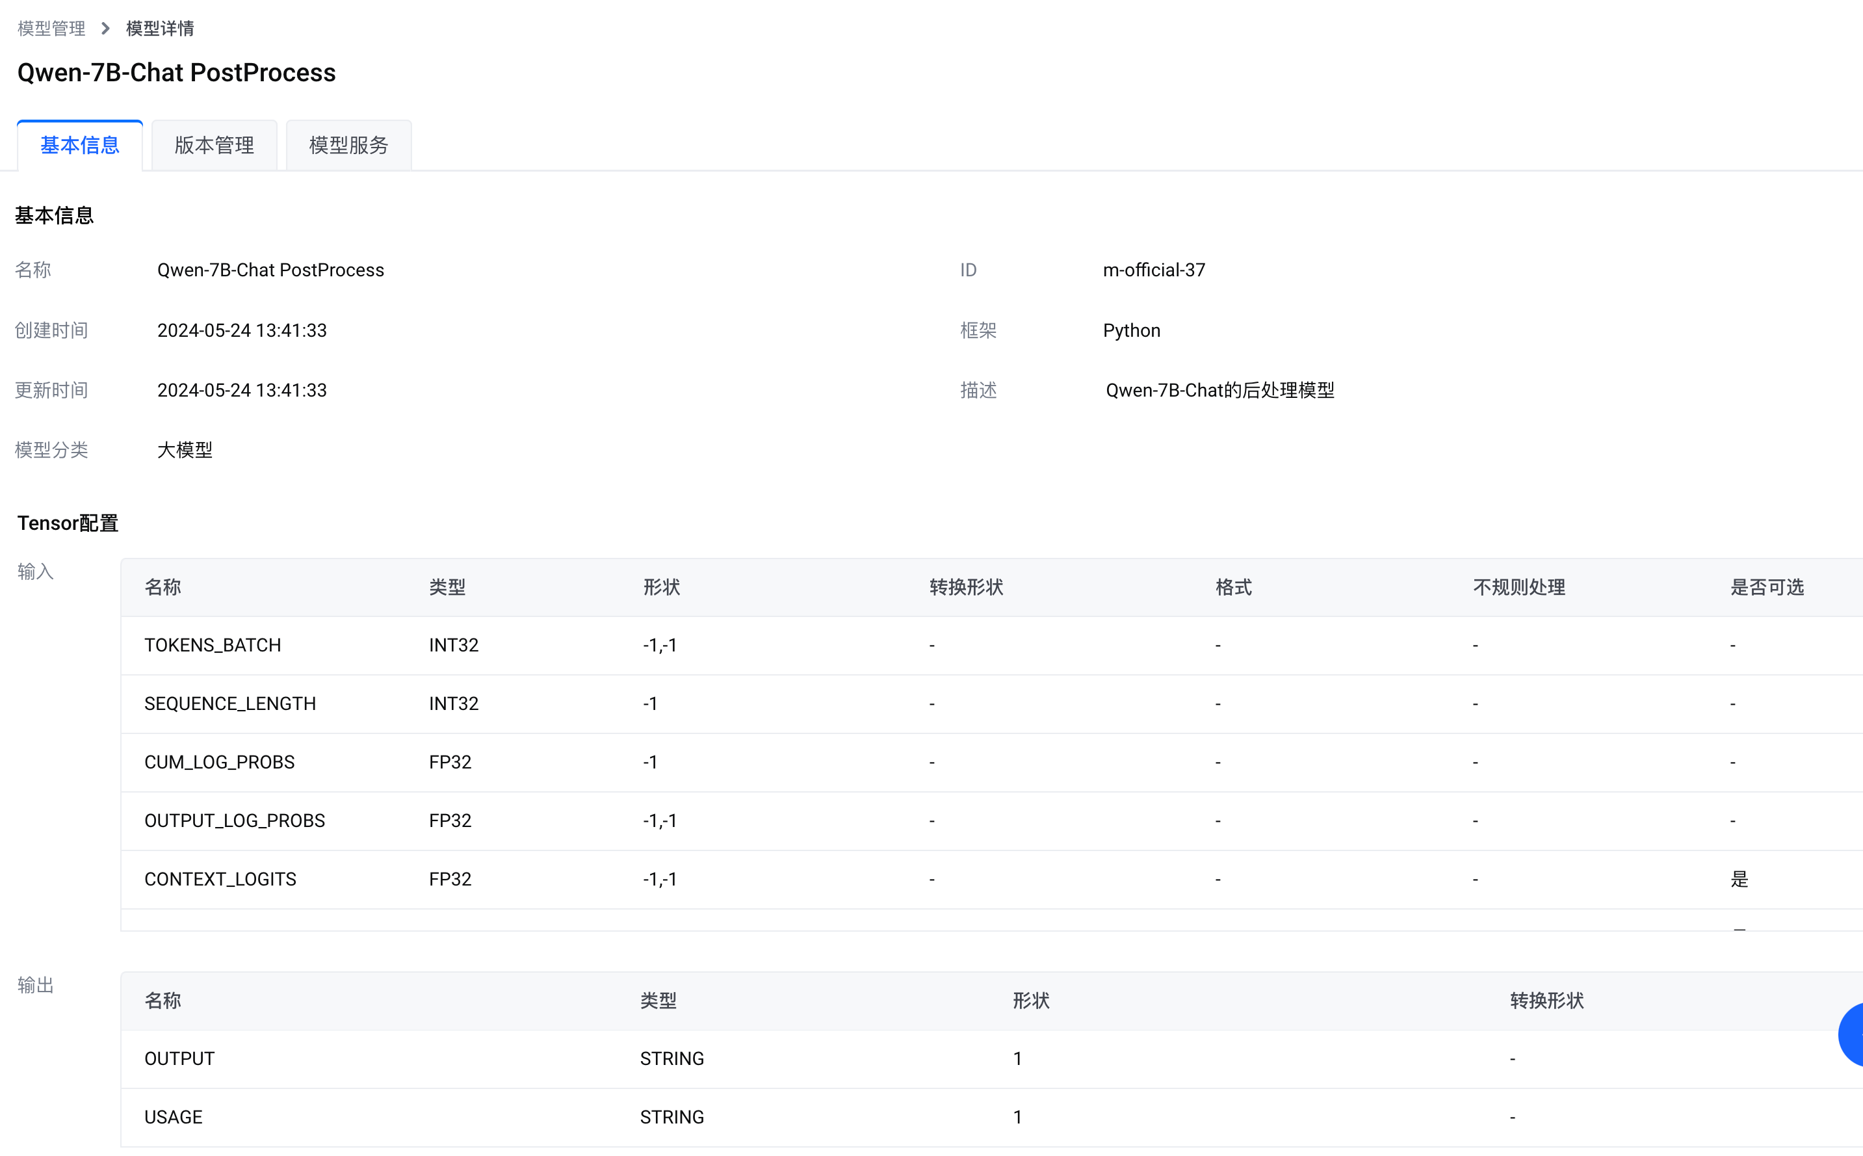Viewport: 1863px width, 1156px height.
Task: Click the 格式 column header
Action: [x=1233, y=587]
